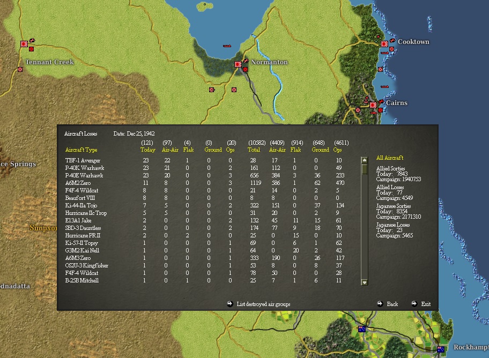
Task: Click the Total column header
Action: [254, 150]
